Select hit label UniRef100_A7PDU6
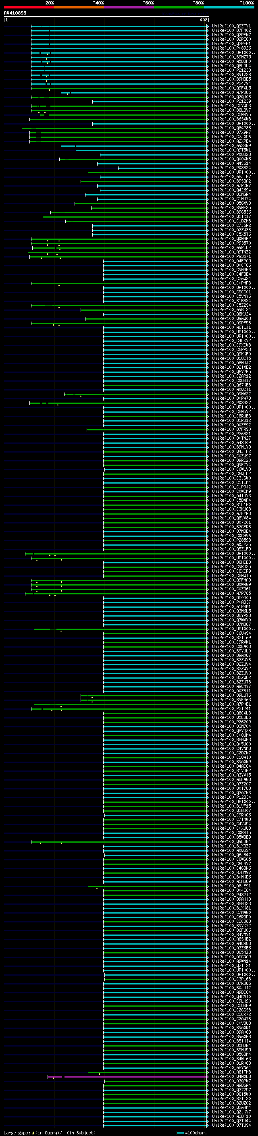This screenshot has width=258, height=1136. 231,93
